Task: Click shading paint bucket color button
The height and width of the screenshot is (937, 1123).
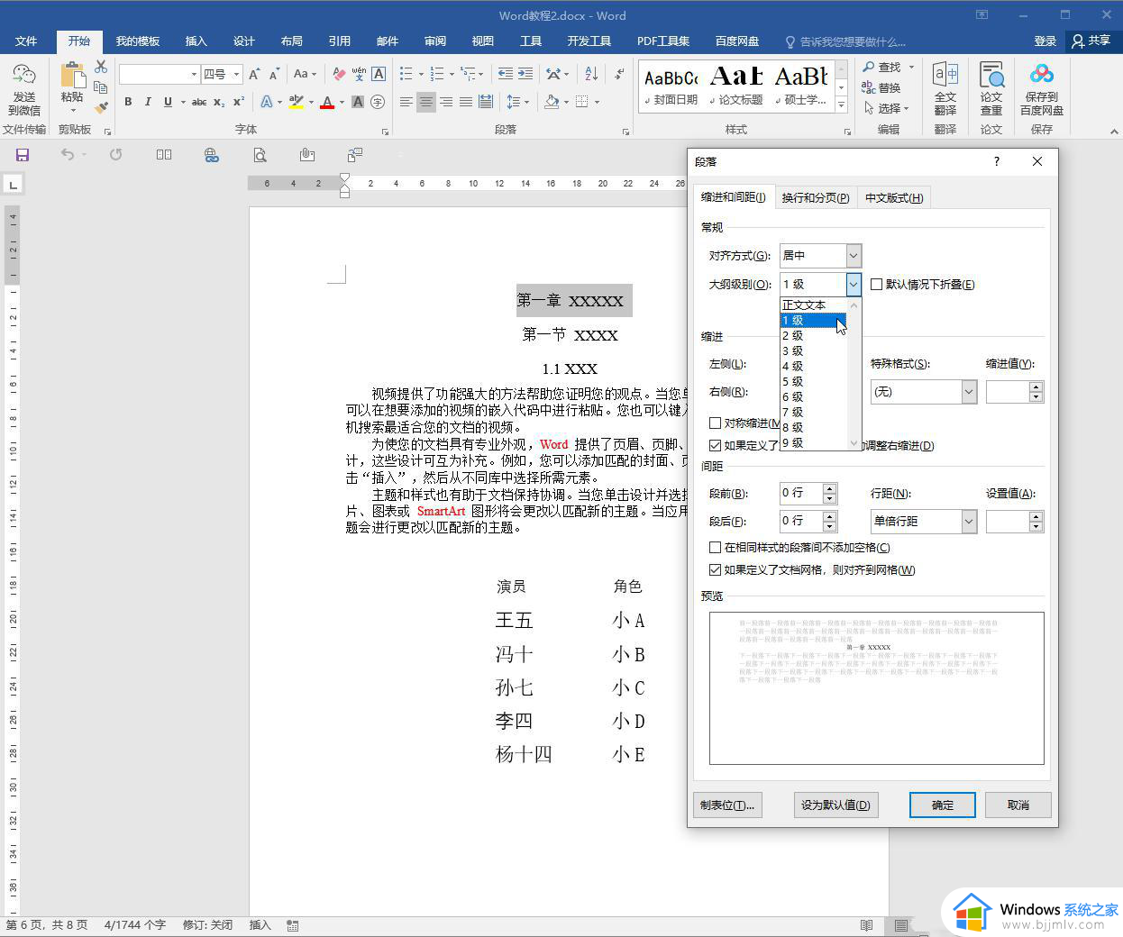Action: [552, 102]
